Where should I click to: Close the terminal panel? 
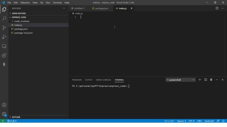point(222,80)
